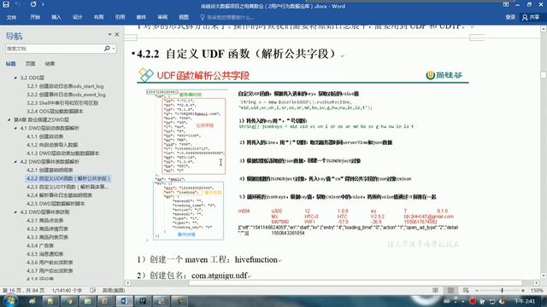The width and height of the screenshot is (547, 307).
Task: Go to heading 4.3.6 用户前台活跃表
Action: coord(50,262)
